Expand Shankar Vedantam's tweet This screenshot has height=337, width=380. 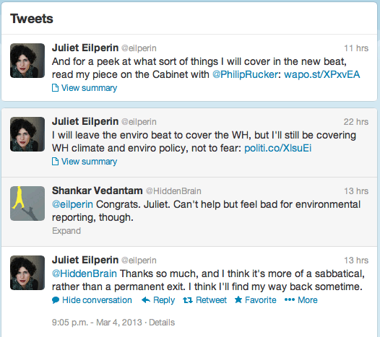pyautogui.click(x=66, y=231)
